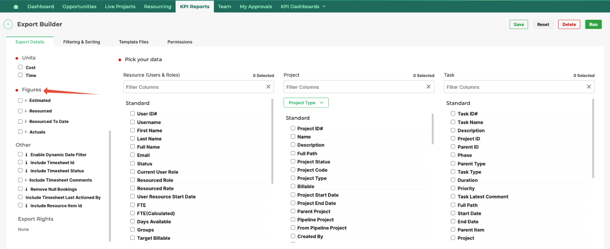This screenshot has height=249, width=610.
Task: Click the Task "0 Selected" counter
Action: (x=584, y=75)
